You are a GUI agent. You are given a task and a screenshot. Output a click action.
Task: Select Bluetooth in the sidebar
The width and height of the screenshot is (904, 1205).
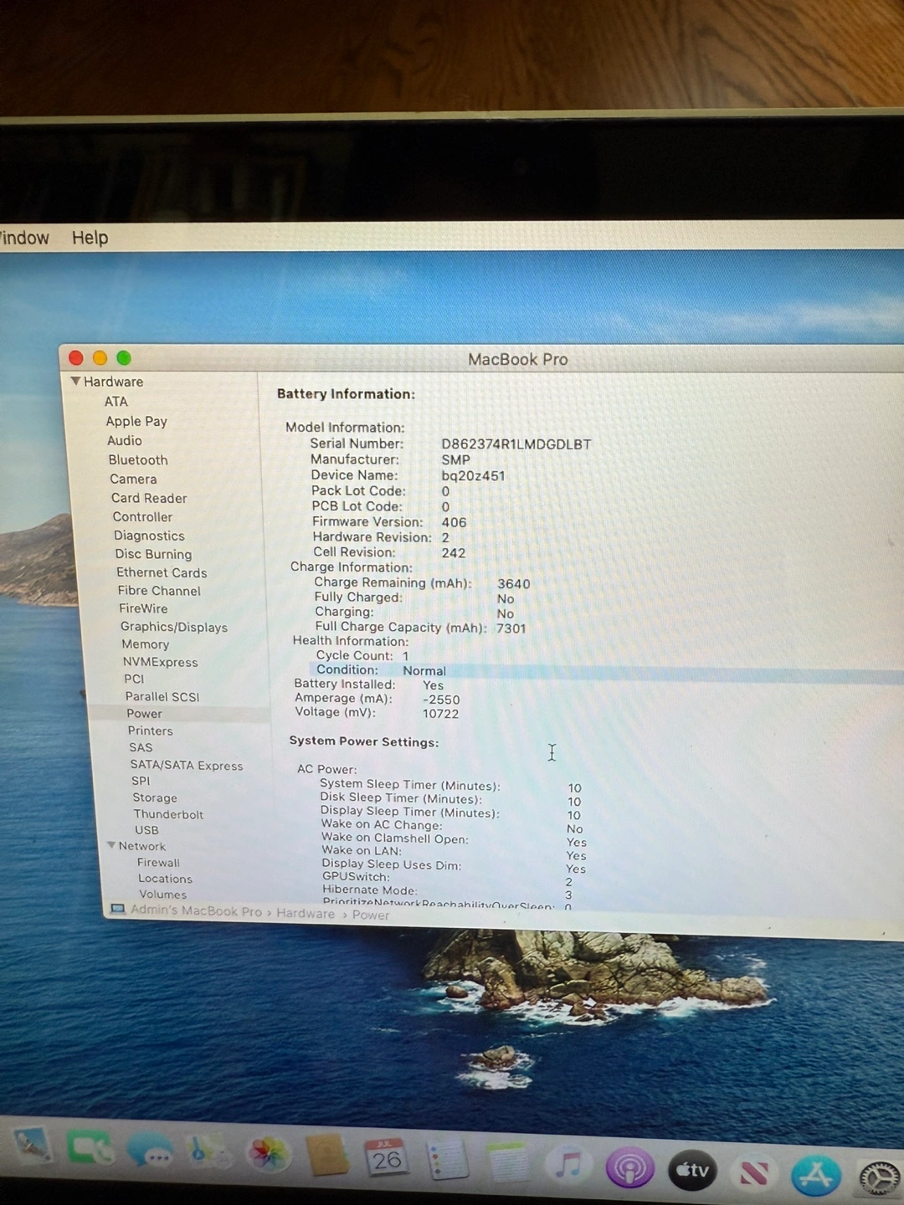(138, 459)
